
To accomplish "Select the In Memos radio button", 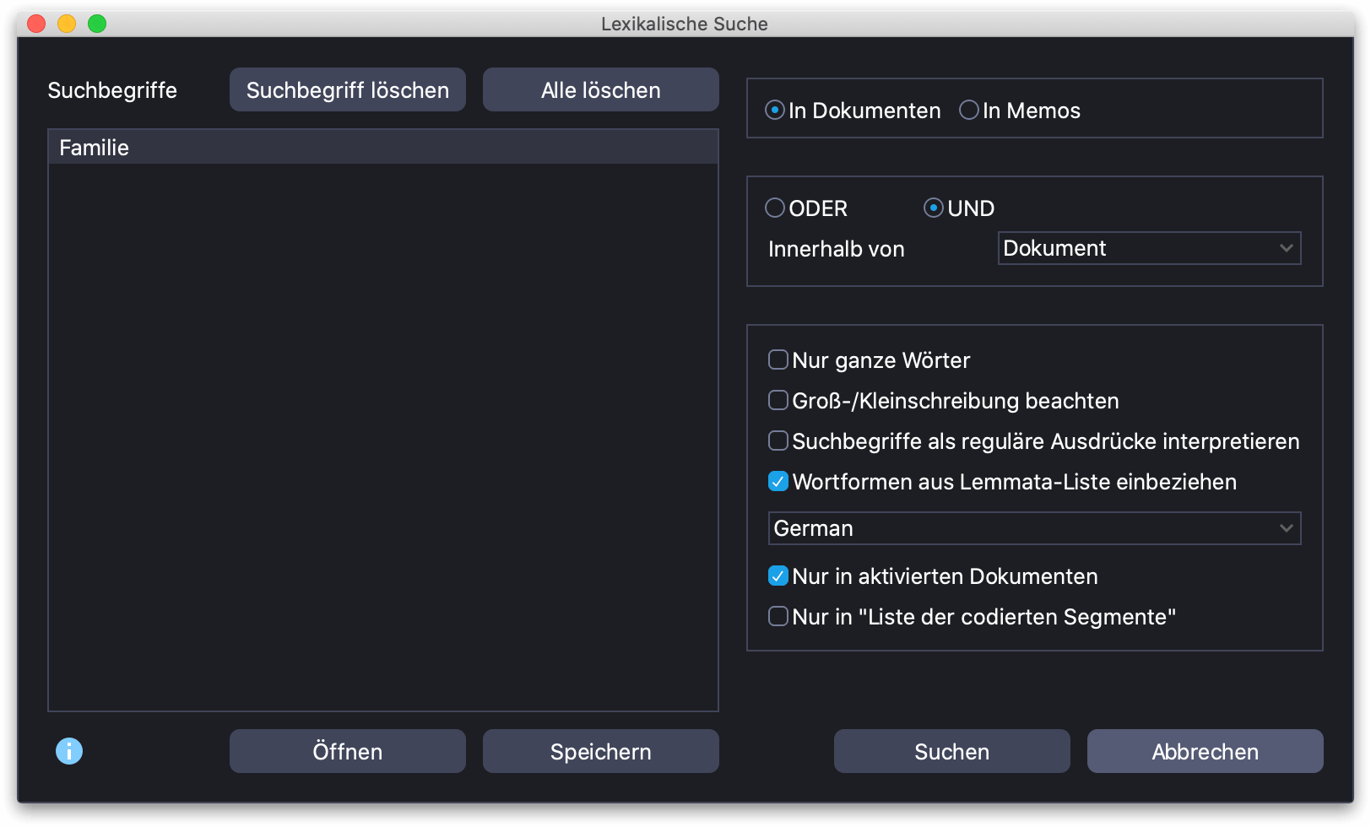I will (x=969, y=110).
